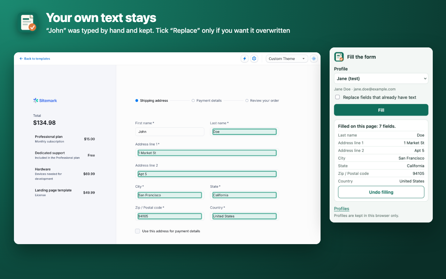Go to the Review your order step
Viewport: 446px width, 279px height.
pyautogui.click(x=262, y=100)
